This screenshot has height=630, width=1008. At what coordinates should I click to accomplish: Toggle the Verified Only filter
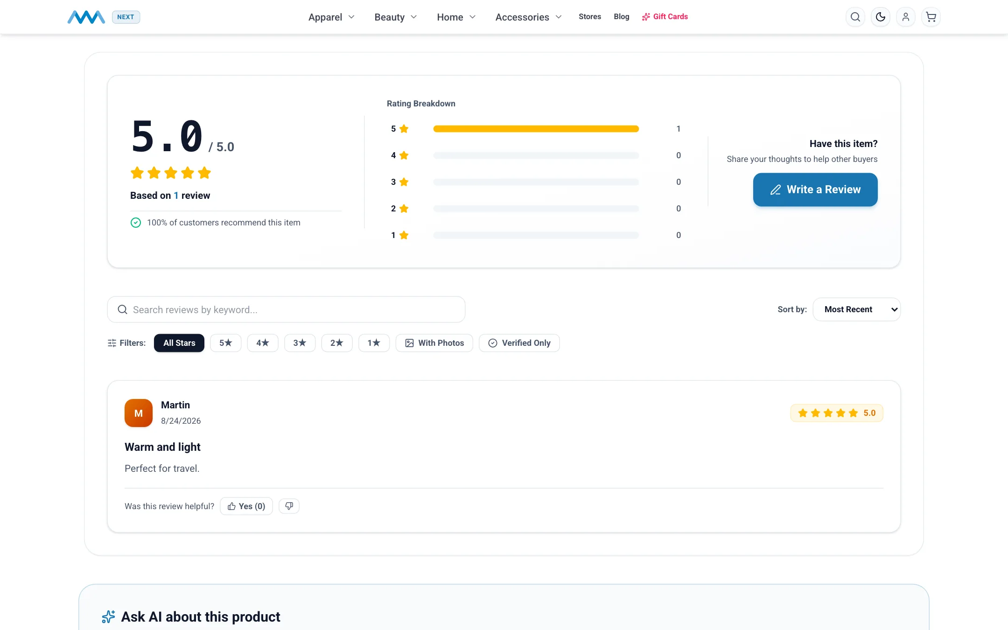(x=519, y=343)
